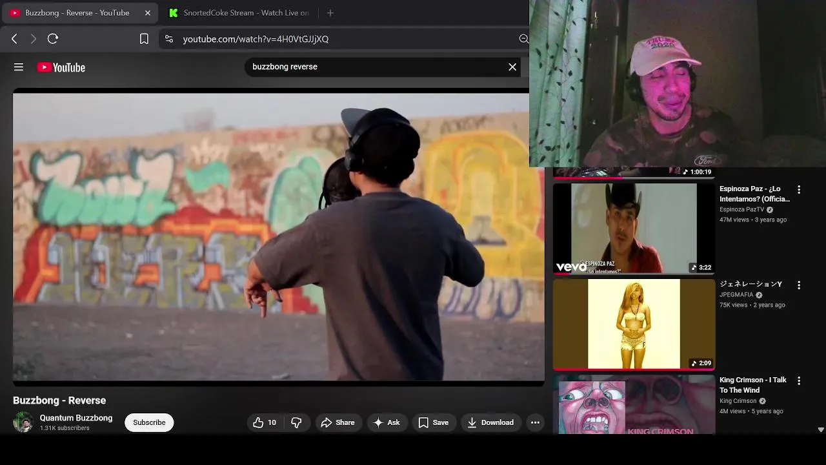This screenshot has height=465, width=826.
Task: Reload the page
Action: [x=53, y=39]
